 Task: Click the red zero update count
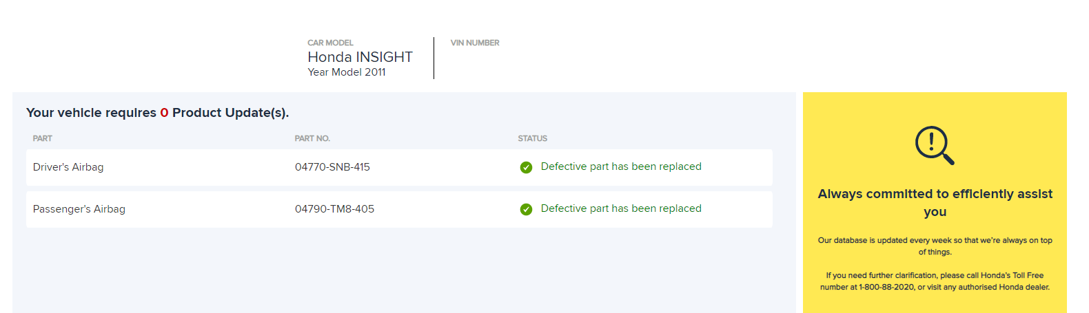click(164, 113)
